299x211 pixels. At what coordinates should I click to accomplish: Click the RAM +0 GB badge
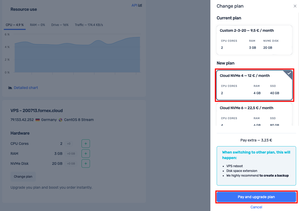pyautogui.click(x=71, y=154)
